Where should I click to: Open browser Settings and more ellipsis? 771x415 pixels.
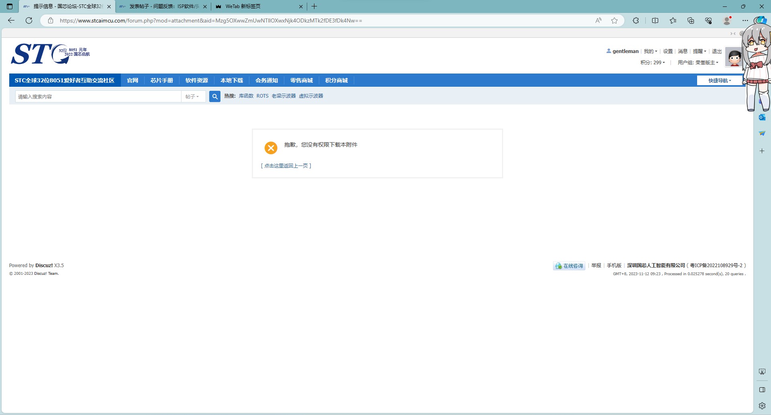[x=745, y=20]
